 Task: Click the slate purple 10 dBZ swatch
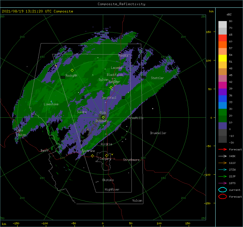pos(222,126)
